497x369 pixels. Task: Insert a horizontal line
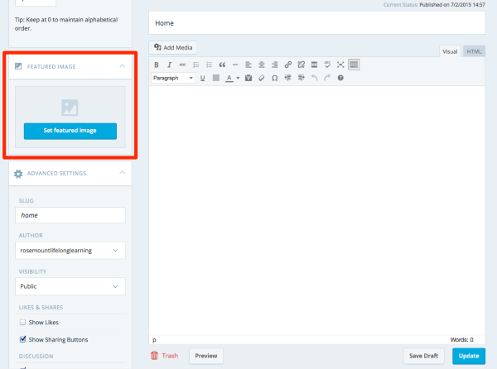235,65
